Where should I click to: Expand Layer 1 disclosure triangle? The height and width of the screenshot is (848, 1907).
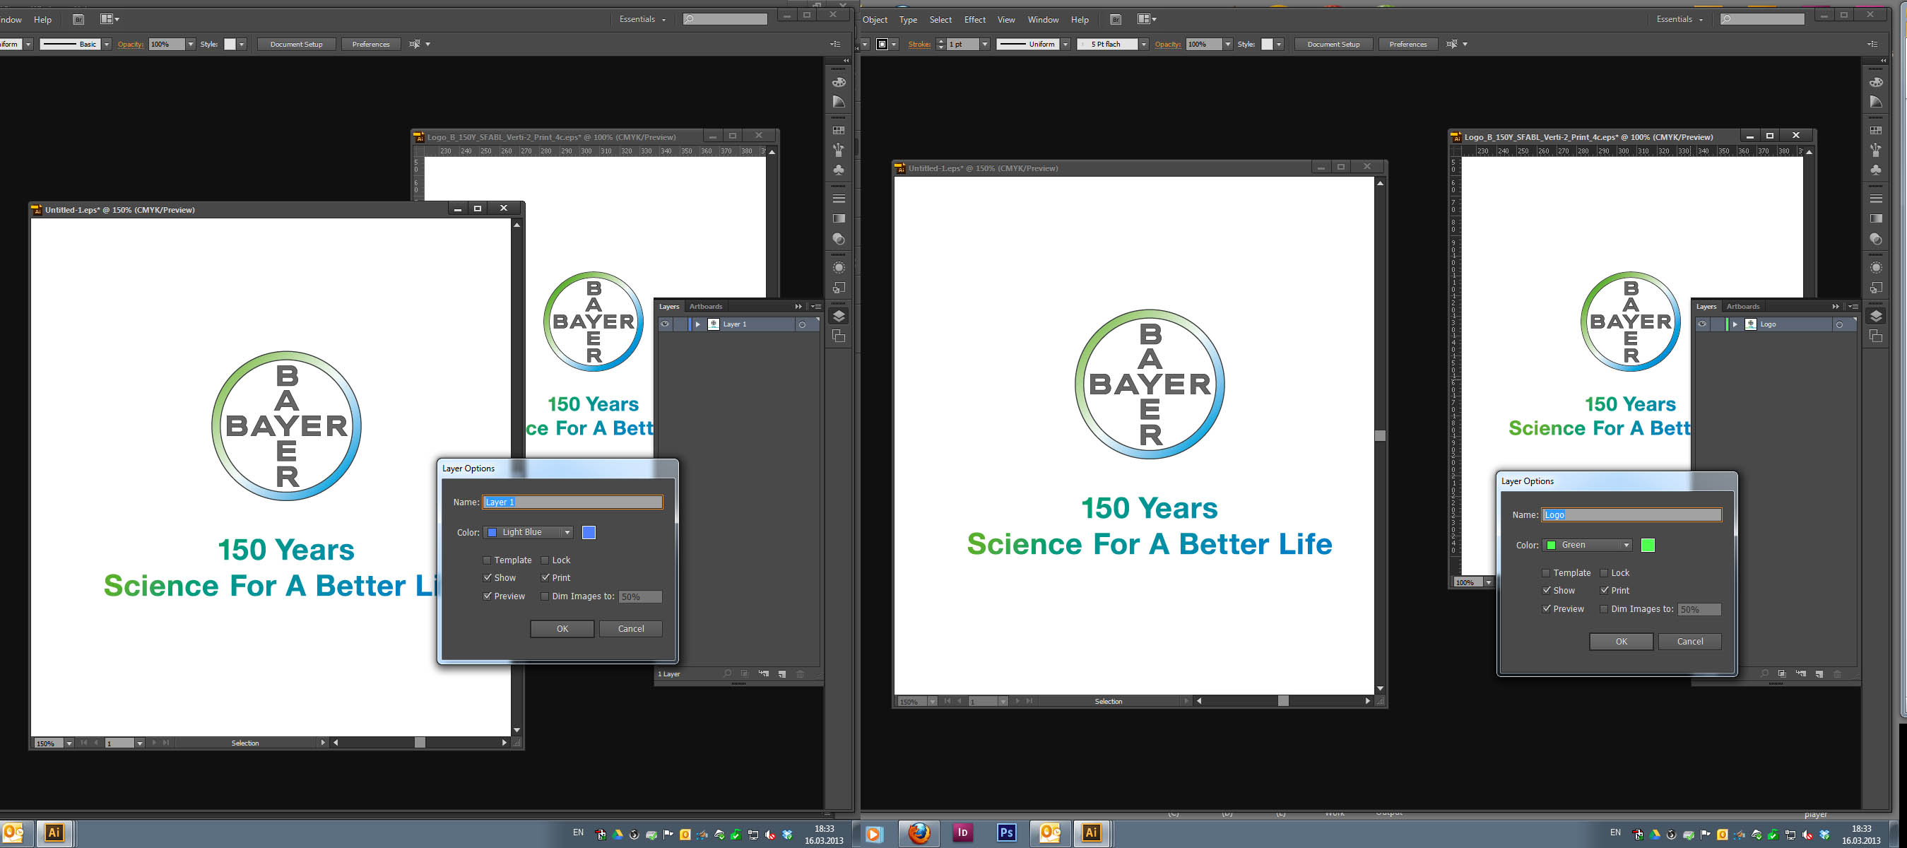pos(697,324)
